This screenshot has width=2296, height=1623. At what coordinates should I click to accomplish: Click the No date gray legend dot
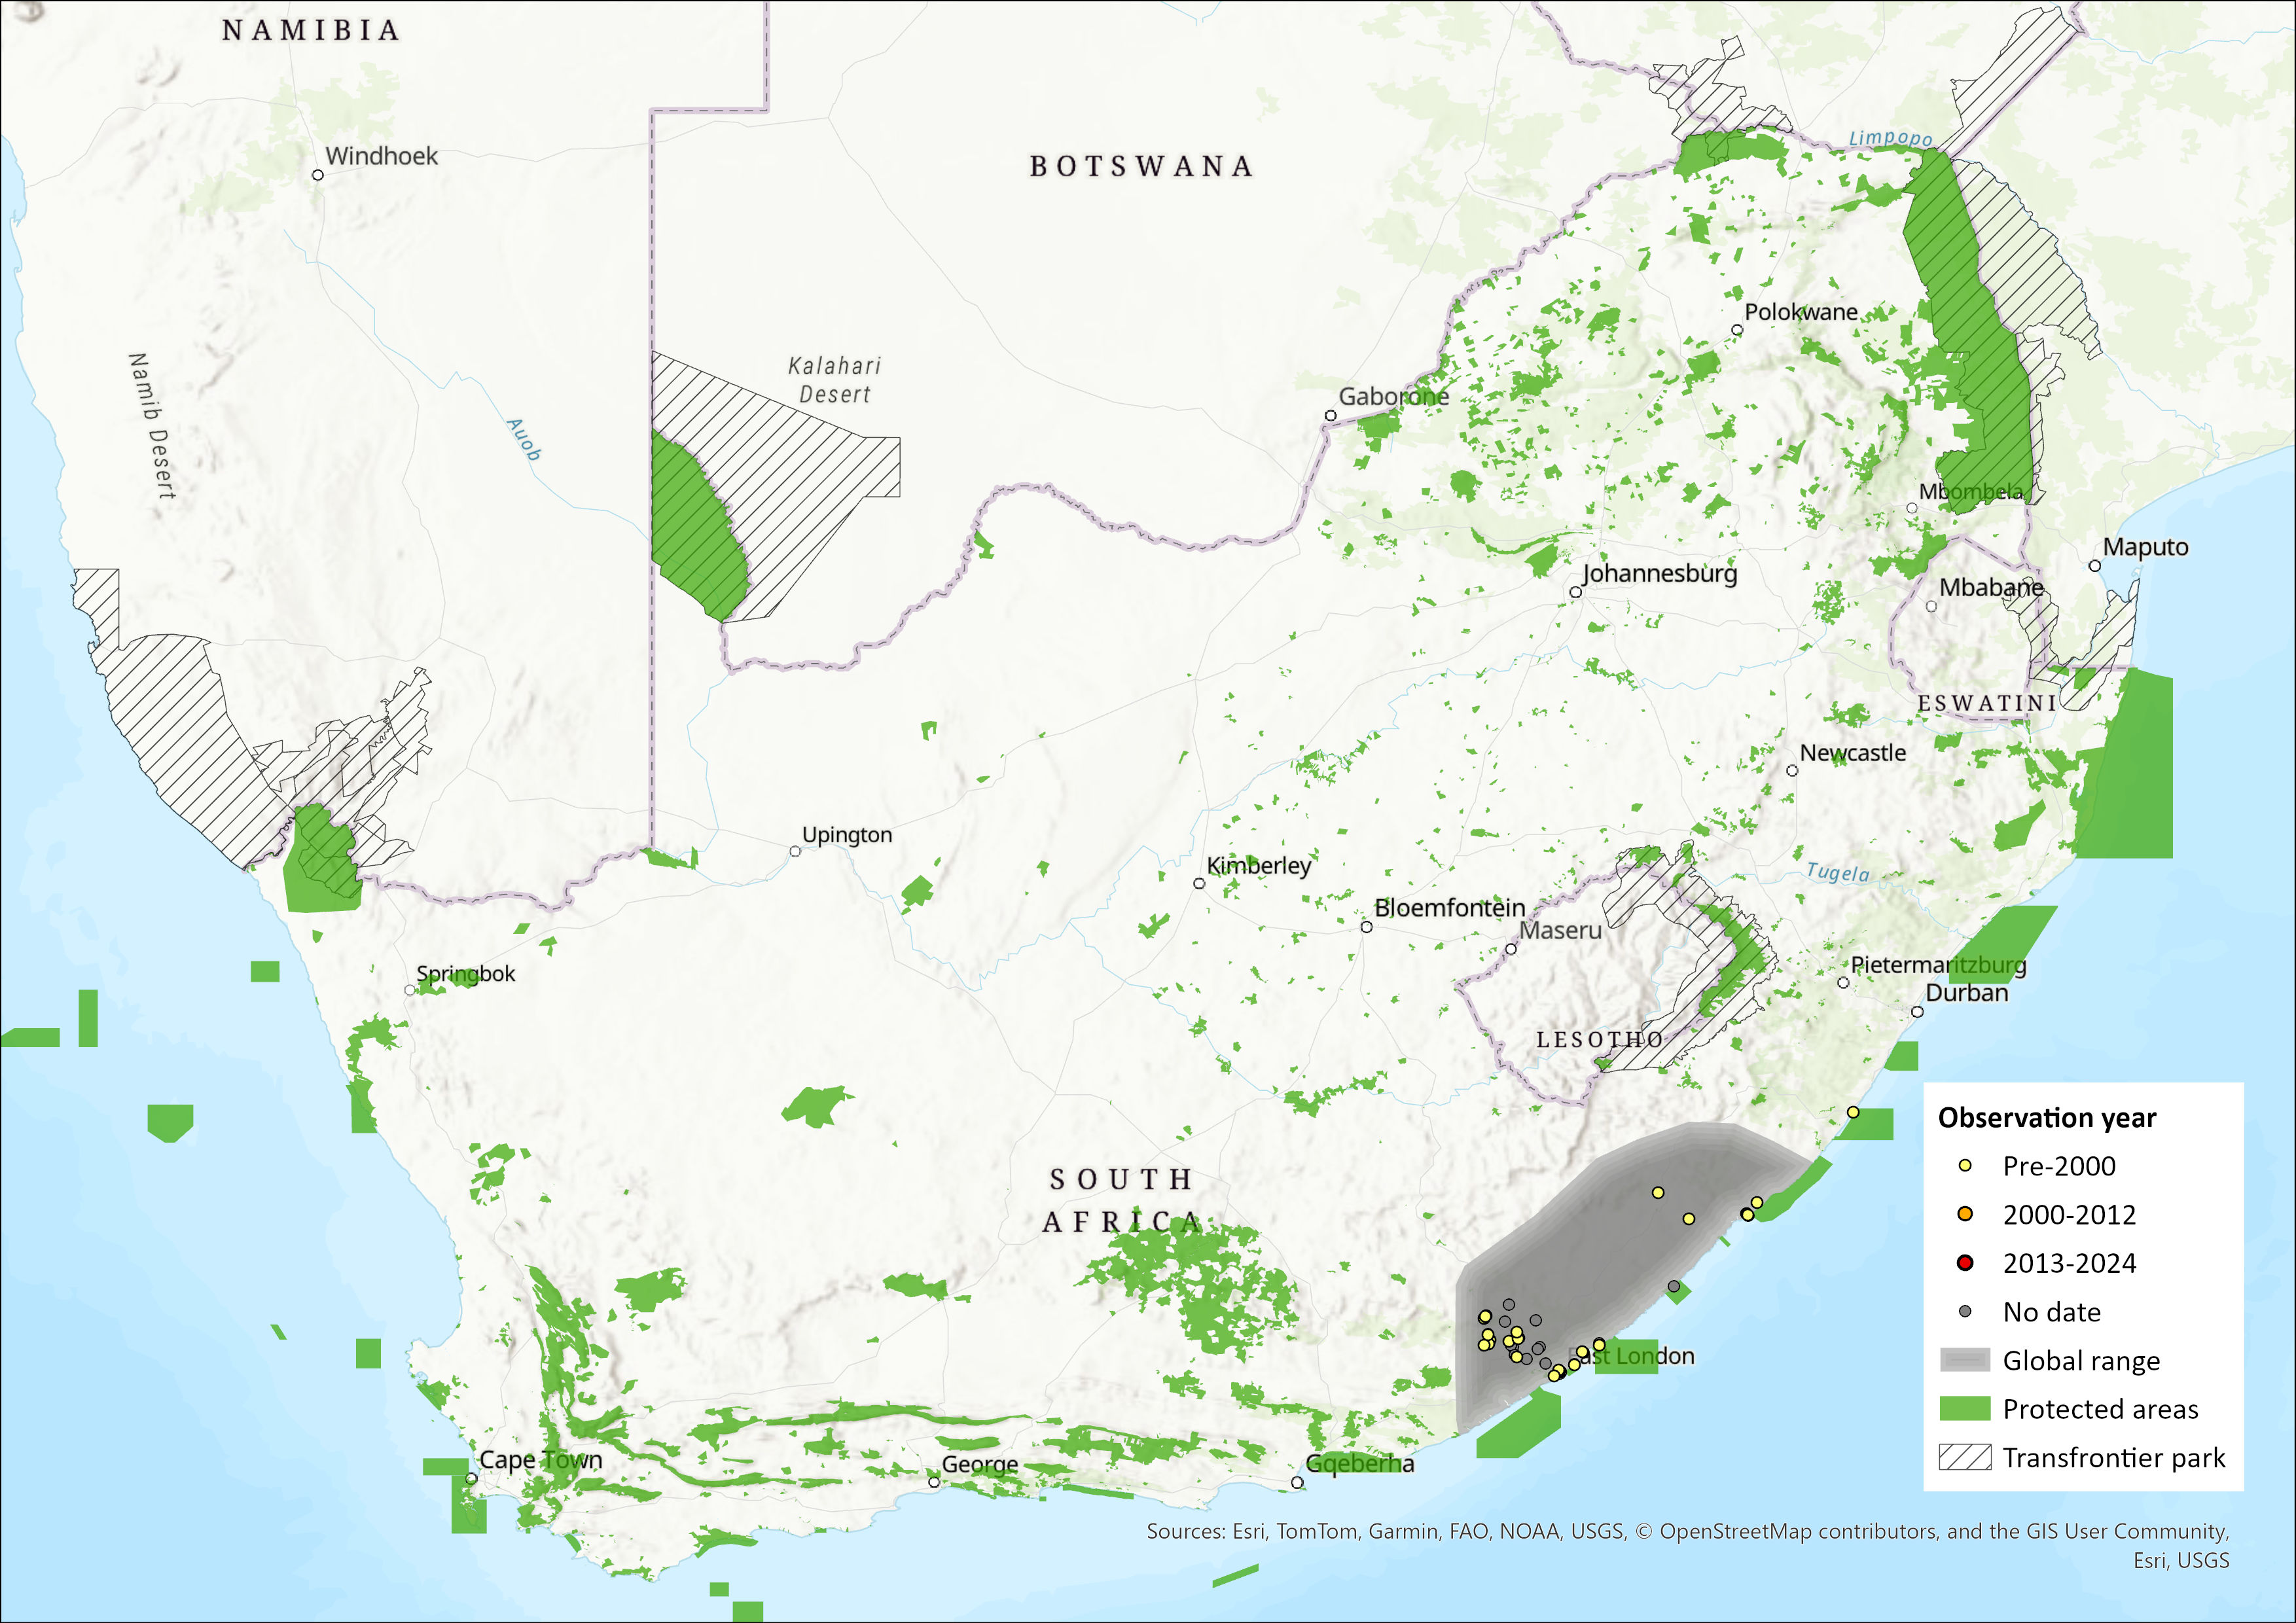click(1964, 1311)
